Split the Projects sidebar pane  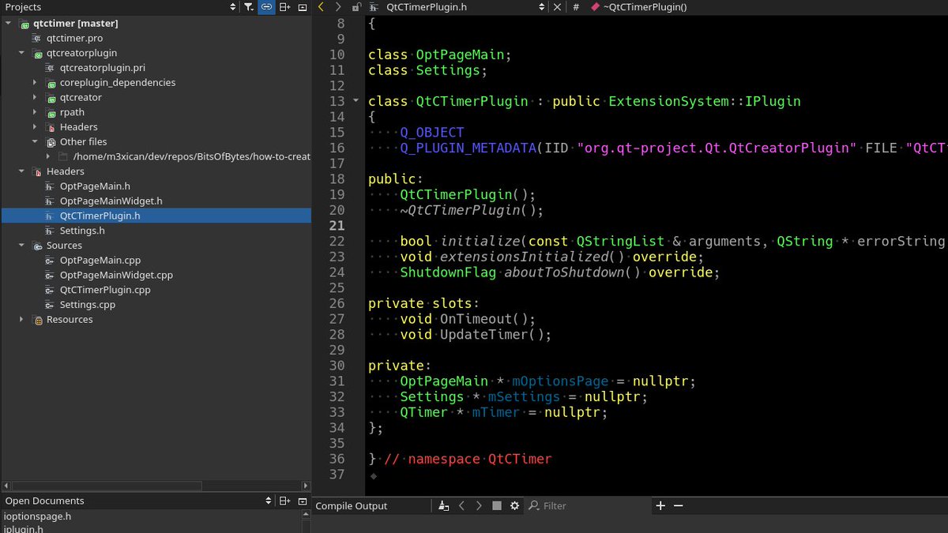click(x=285, y=7)
